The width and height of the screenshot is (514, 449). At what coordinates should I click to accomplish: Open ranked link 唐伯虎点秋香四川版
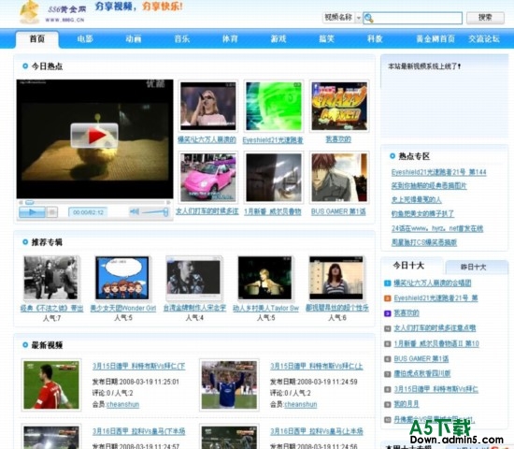422,373
